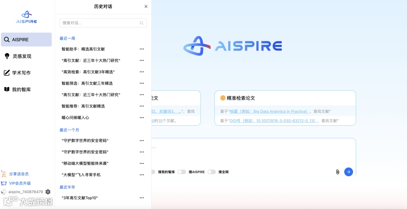Open conversation 移动端大模型智能体来袭
Image resolution: width=407 pixels, height=209 pixels.
pyautogui.click(x=85, y=163)
